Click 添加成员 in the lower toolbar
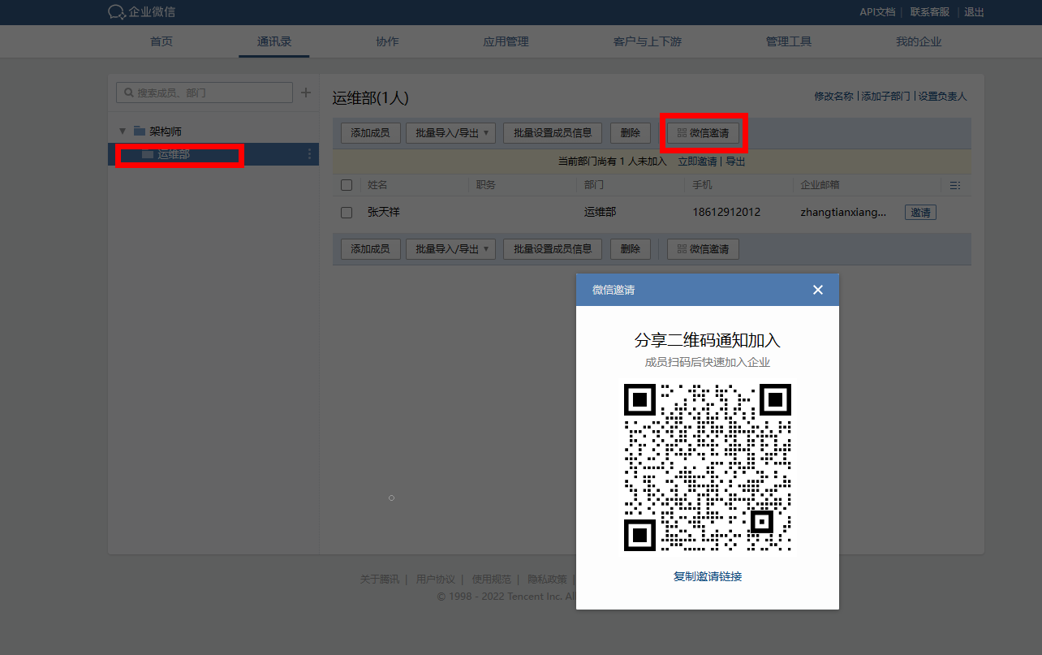Screen dimensions: 1042x655 click(x=370, y=249)
